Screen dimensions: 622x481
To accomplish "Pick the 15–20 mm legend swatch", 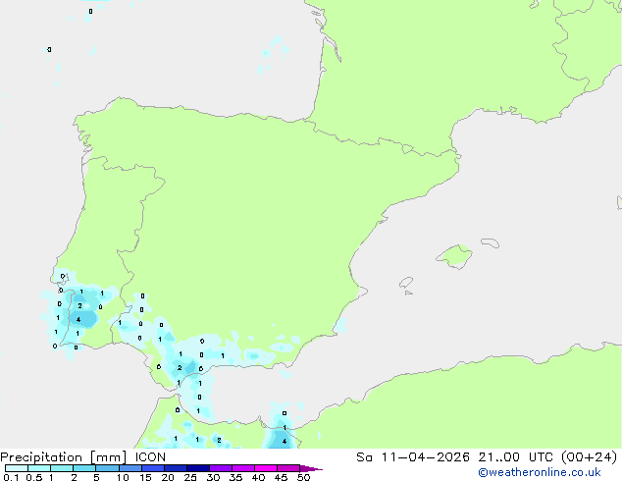I will point(152,468).
